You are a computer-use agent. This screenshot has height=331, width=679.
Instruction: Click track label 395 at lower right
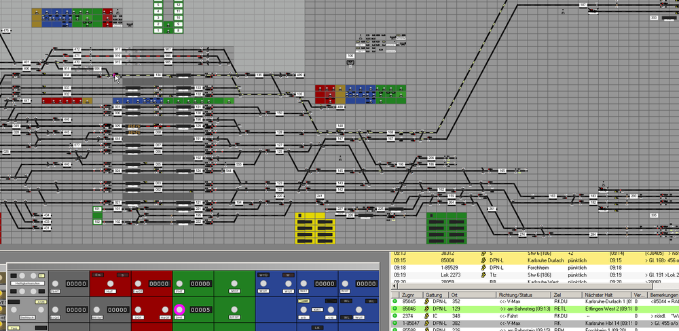(654, 215)
